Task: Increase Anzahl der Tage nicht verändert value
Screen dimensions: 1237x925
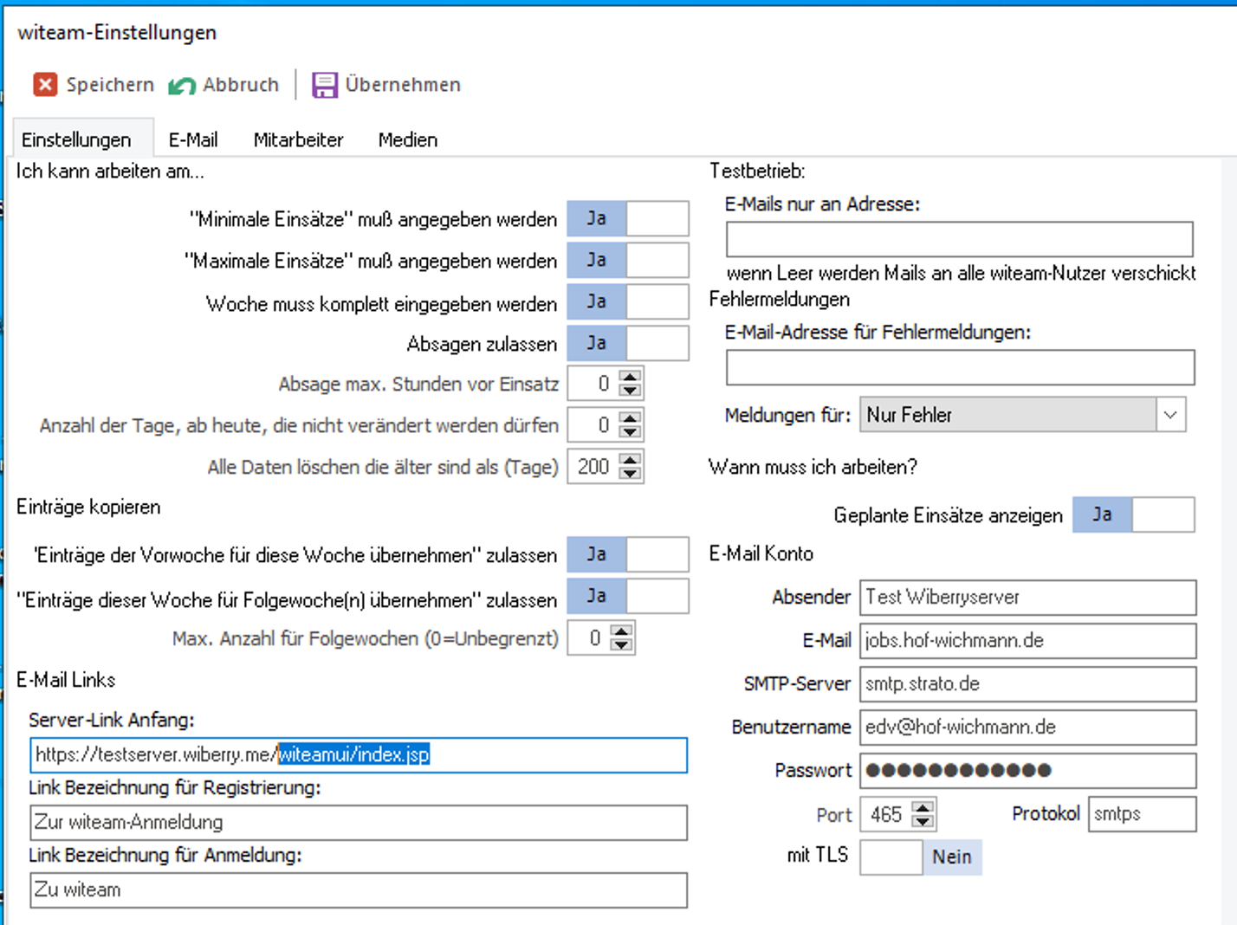Action: [631, 418]
